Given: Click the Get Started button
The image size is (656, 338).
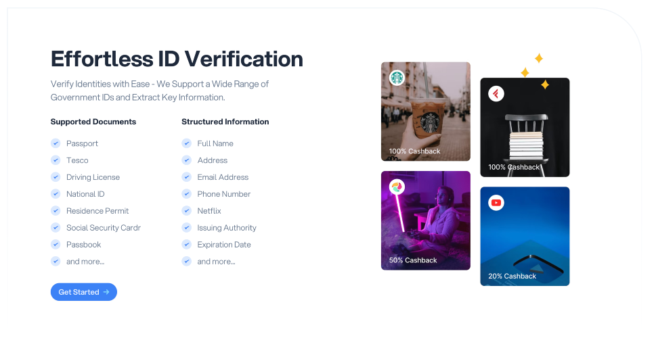Looking at the screenshot, I should point(84,292).
